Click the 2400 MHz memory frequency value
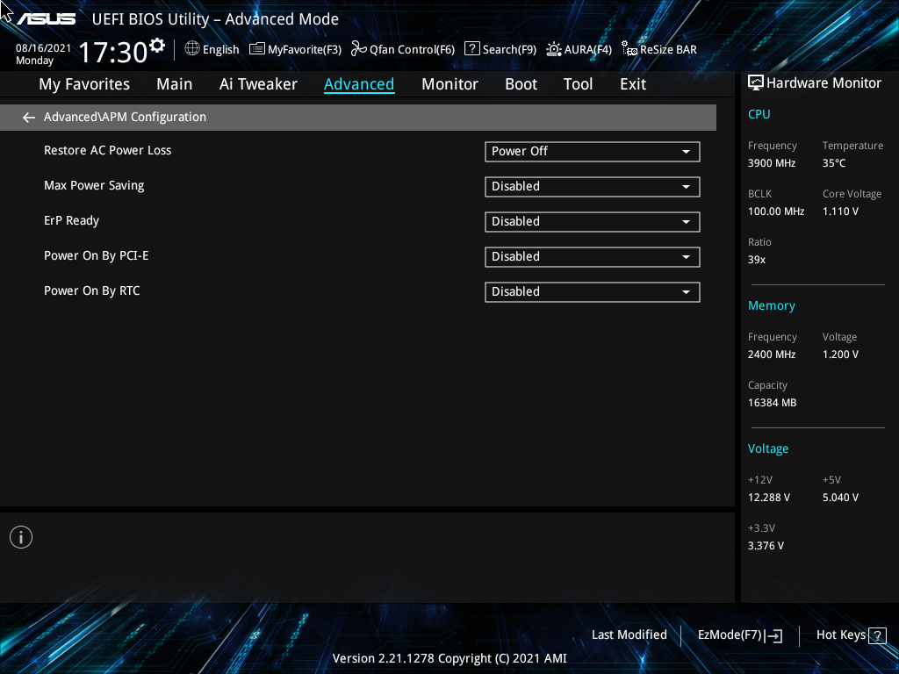Image resolution: width=899 pixels, height=674 pixels. coord(772,355)
